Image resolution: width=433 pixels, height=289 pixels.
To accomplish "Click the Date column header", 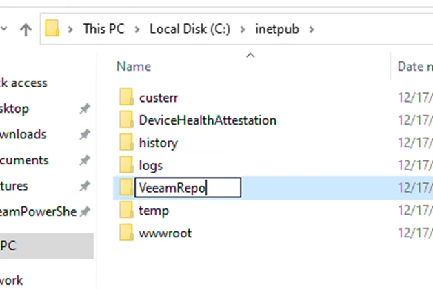I will (x=415, y=66).
